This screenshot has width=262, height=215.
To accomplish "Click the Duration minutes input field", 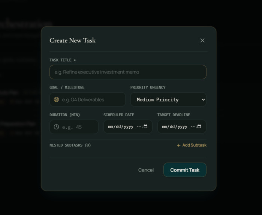I will point(74,127).
